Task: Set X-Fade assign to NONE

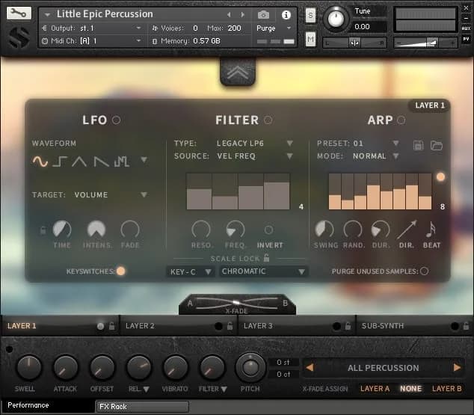Action: tap(410, 389)
